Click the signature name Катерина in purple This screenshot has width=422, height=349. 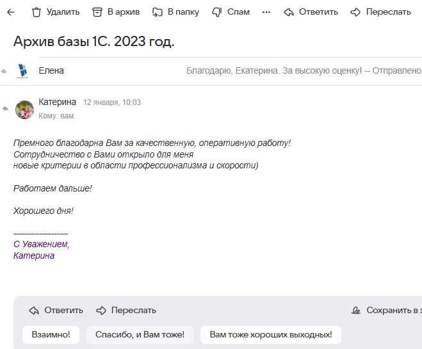(34, 256)
